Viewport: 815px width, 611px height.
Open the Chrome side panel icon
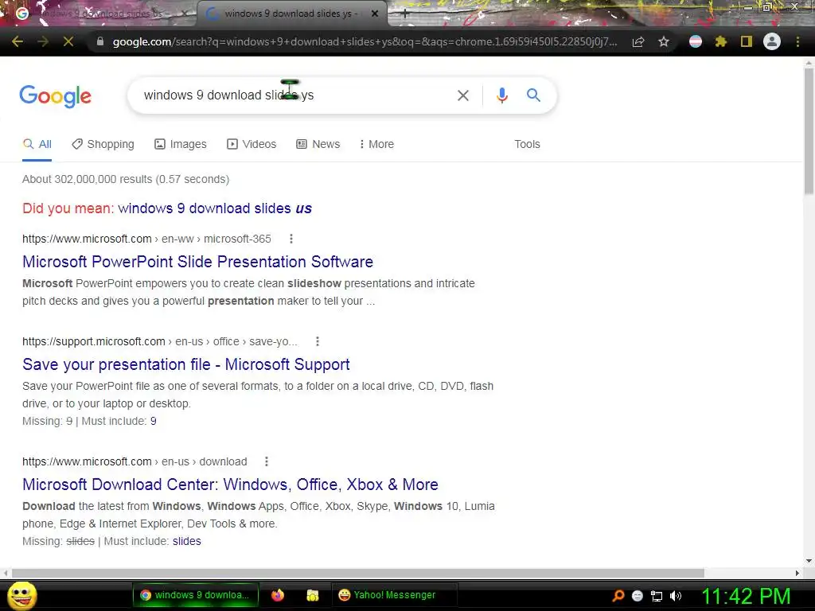[747, 41]
